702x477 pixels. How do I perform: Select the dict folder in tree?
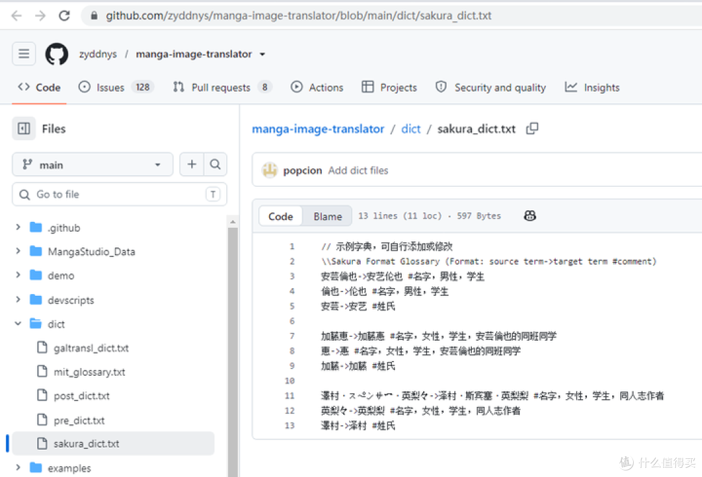(x=56, y=324)
